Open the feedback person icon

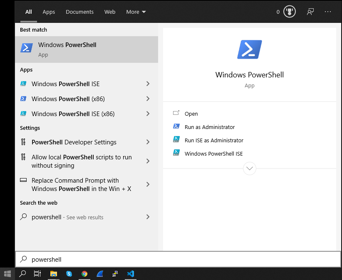point(310,12)
